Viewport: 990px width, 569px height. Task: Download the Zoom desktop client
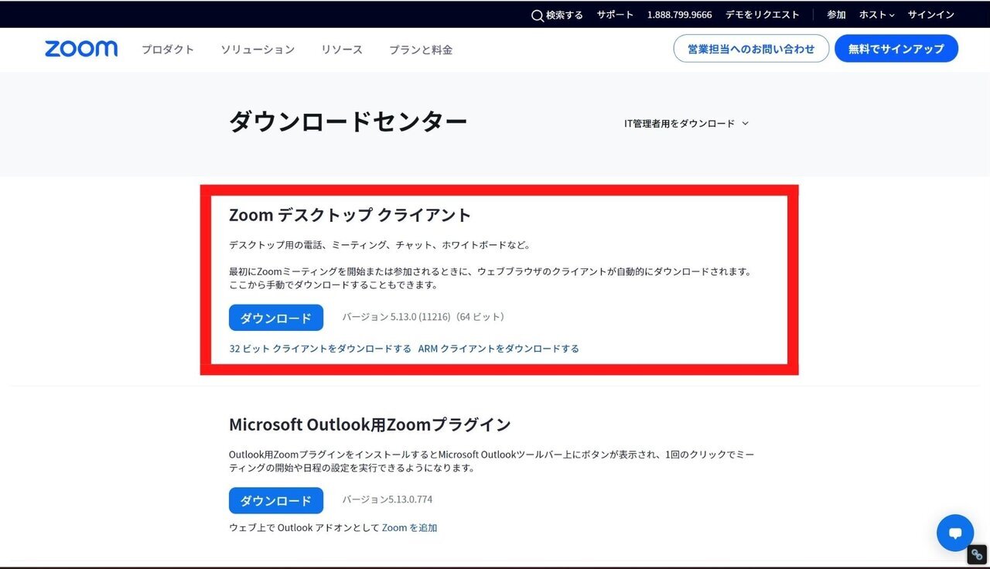(276, 318)
